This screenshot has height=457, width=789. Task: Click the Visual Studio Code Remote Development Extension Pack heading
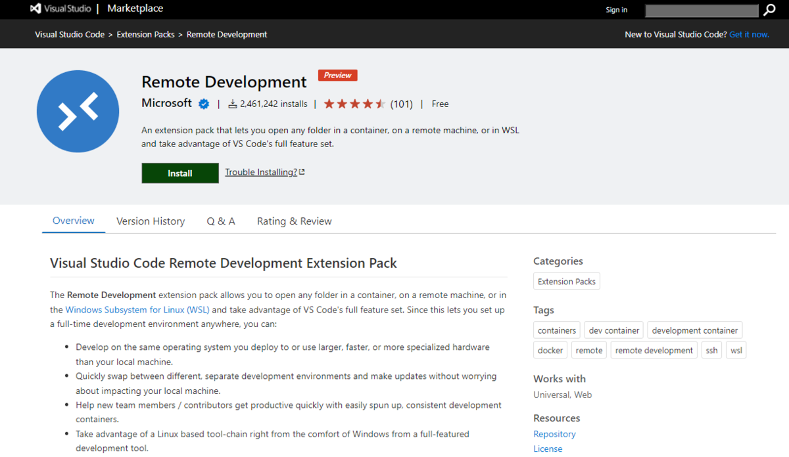point(224,263)
